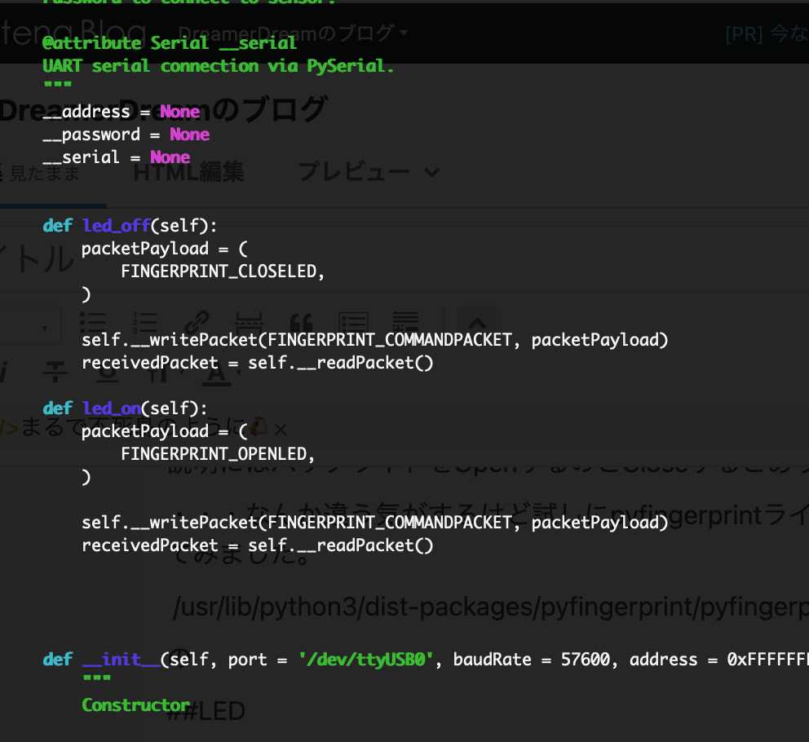Screen dimensions: 809x742
Task: Click footnote icon right of table-of-contents icon
Action: [x=405, y=323]
